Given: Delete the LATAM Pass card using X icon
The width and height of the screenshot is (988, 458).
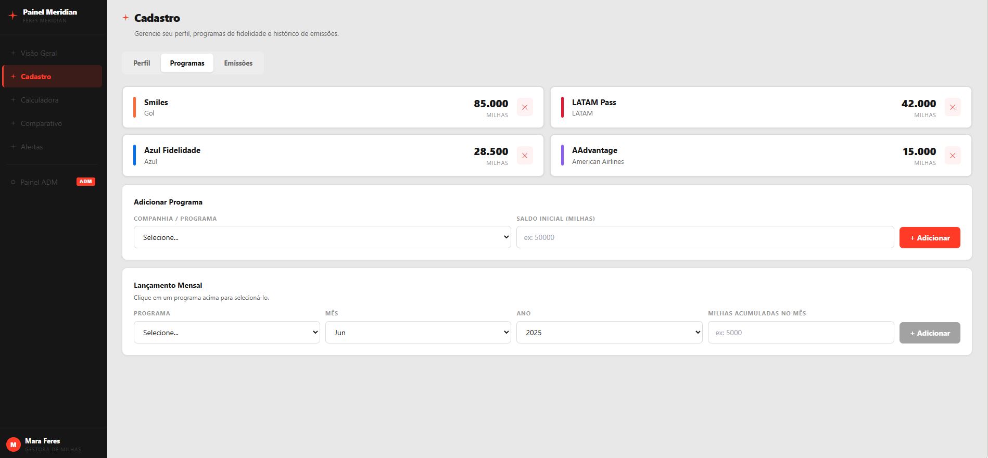Looking at the screenshot, I should coord(953,107).
